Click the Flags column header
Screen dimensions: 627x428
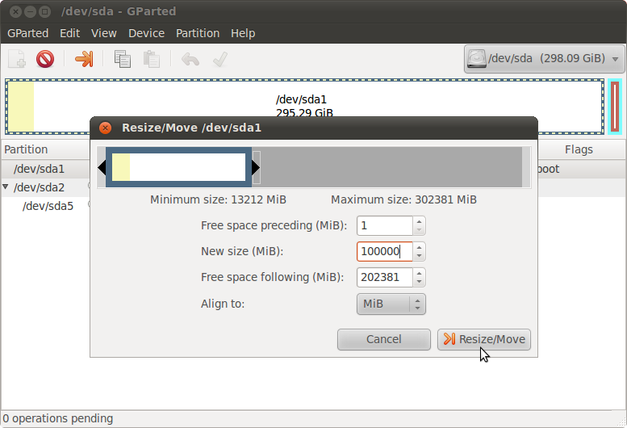579,149
